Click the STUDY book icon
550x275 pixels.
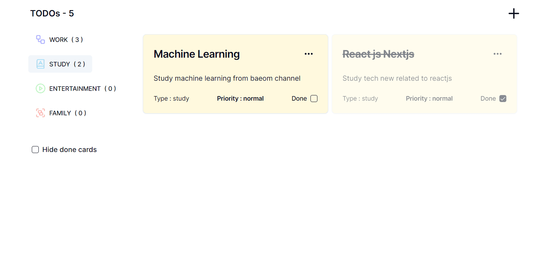coord(41,64)
